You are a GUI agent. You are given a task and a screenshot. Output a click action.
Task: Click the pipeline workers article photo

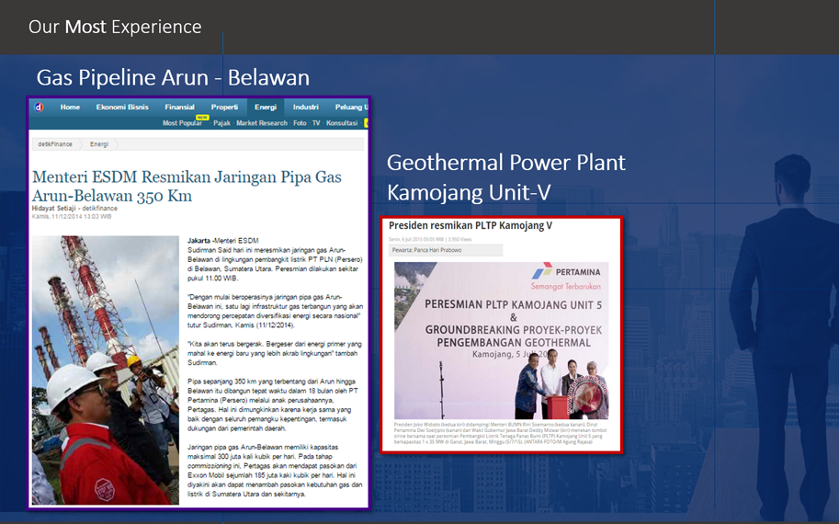point(106,370)
